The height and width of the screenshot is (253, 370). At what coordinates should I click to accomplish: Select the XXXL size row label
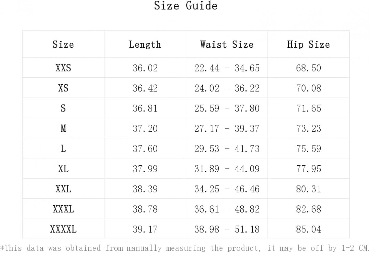coord(63,209)
